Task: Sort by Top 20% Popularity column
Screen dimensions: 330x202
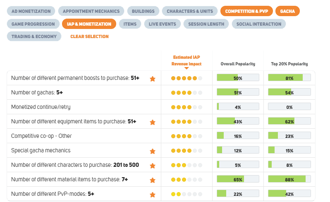Action: pos(289,64)
